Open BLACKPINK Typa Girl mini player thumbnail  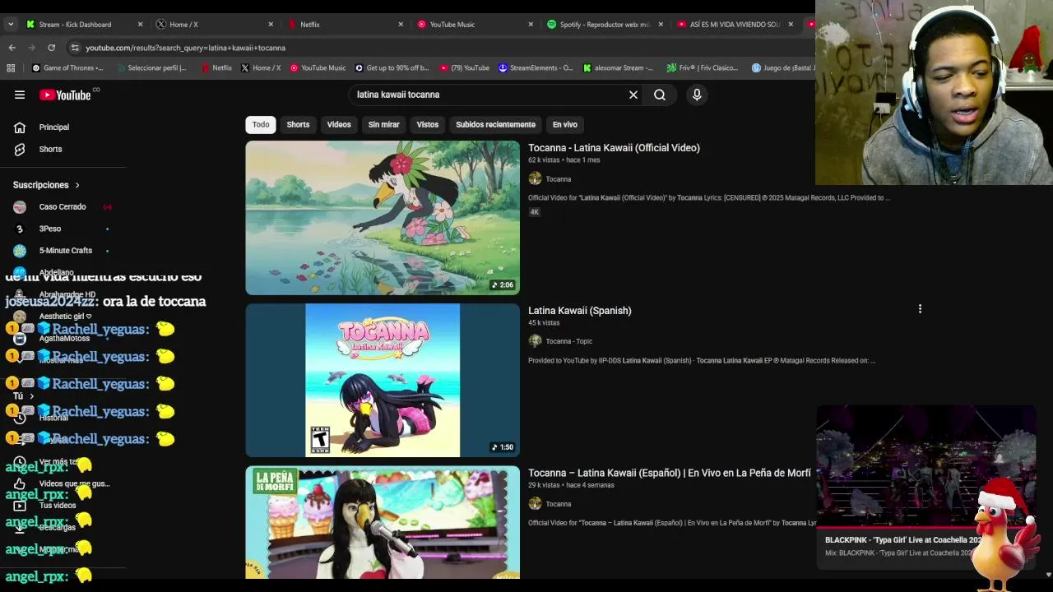(925, 465)
